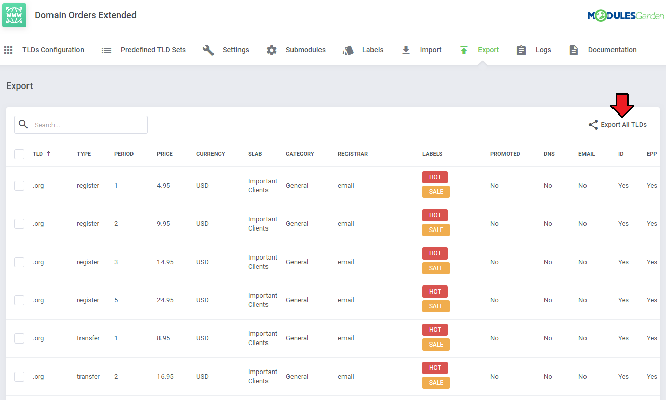Screen dimensions: 666x400
Task: Click the search magnifier icon
Action: coord(23,124)
